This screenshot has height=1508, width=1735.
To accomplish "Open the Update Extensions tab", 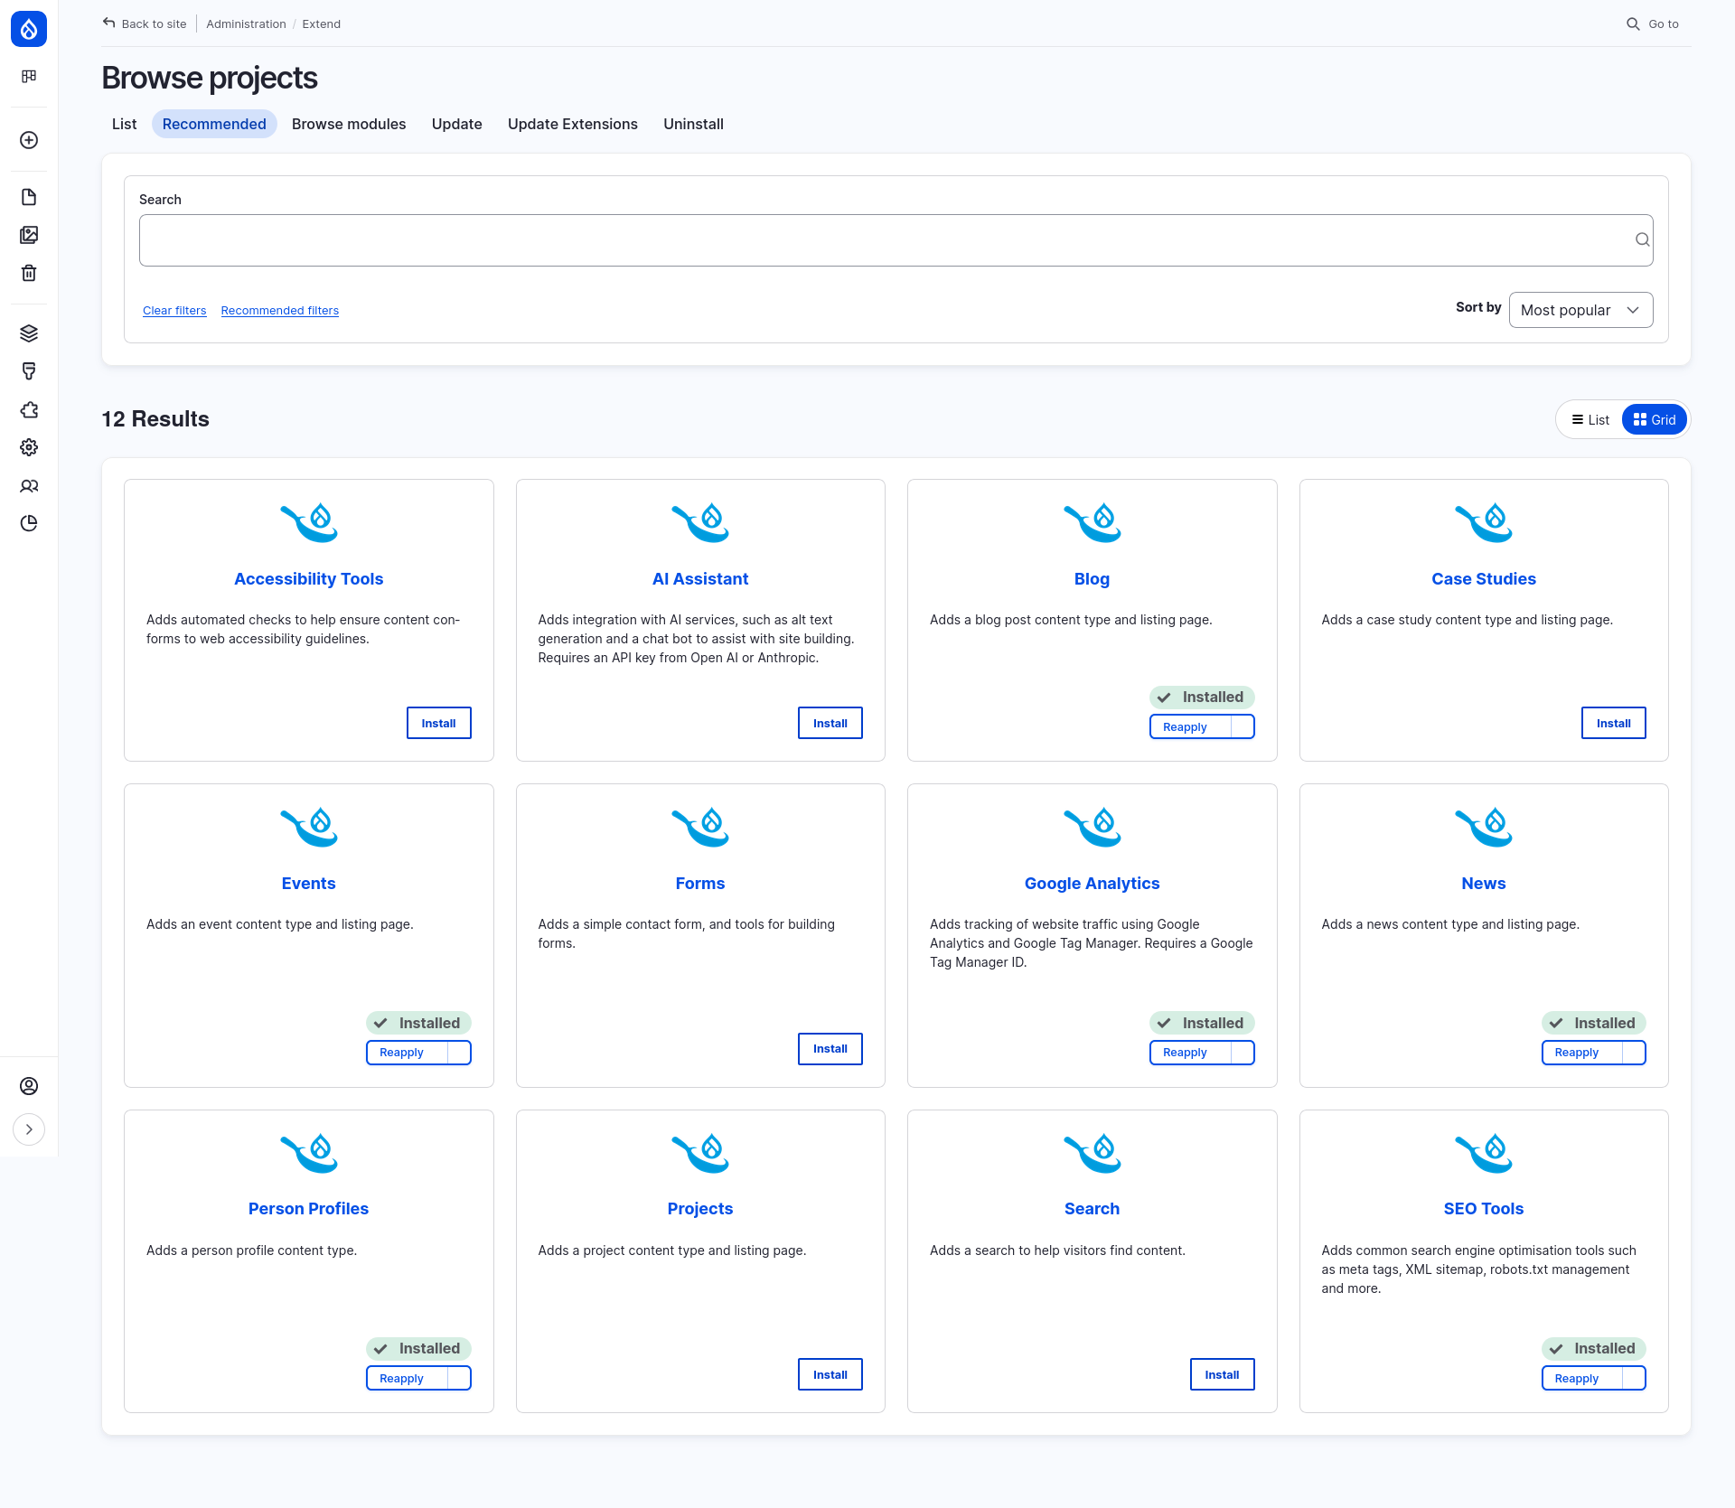I will [572, 124].
